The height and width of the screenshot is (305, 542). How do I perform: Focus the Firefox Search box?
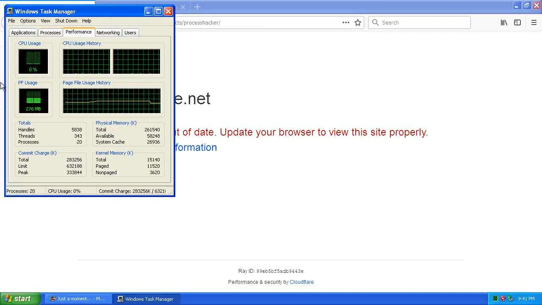pyautogui.click(x=420, y=22)
